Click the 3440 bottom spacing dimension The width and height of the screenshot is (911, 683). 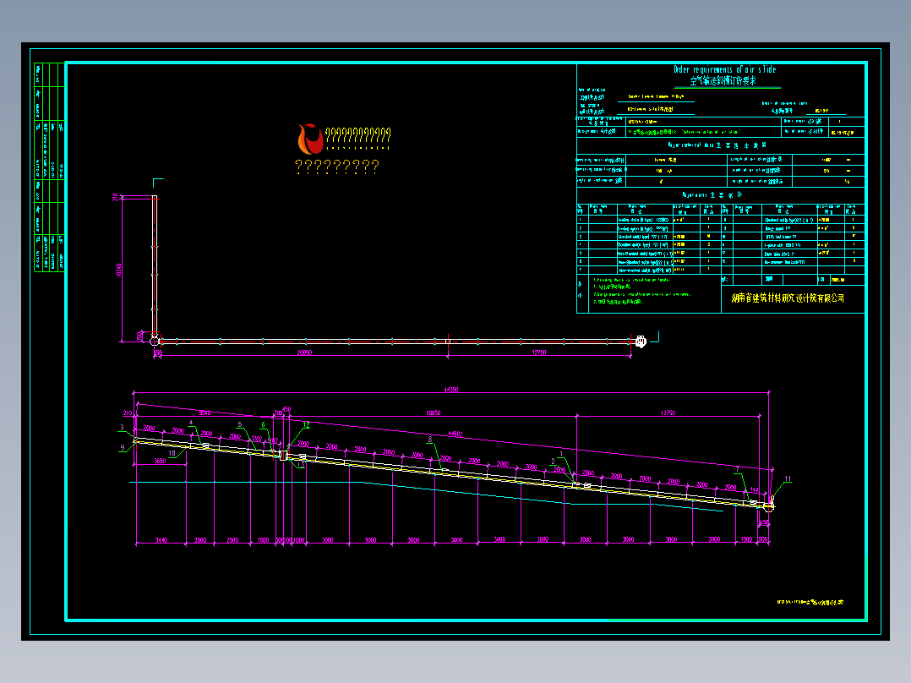pyautogui.click(x=161, y=540)
